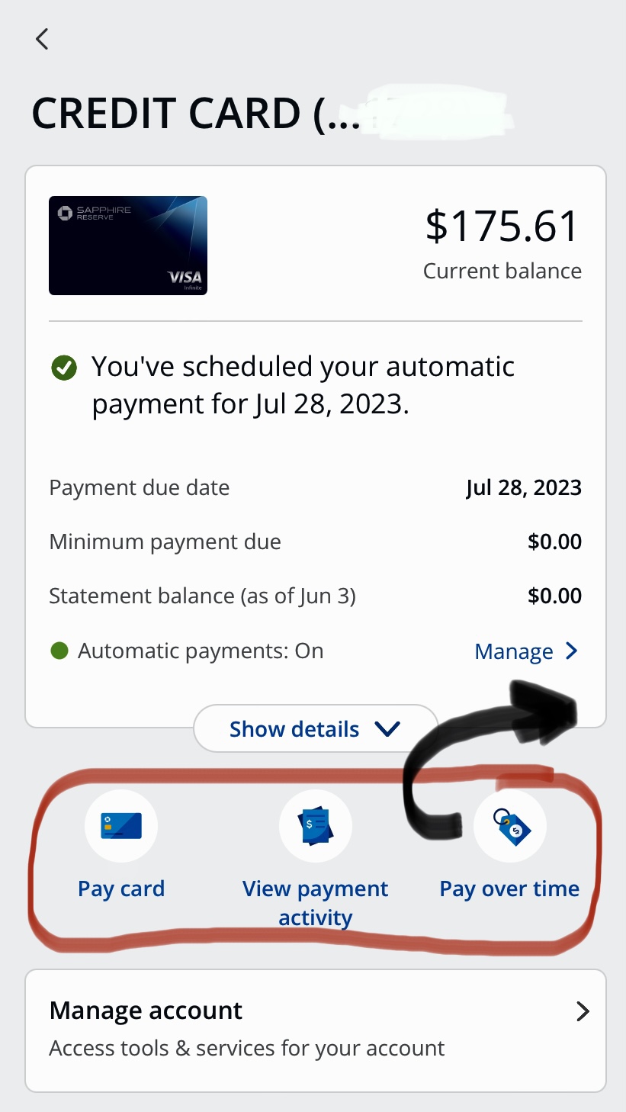Expand the Show details dropdown
The image size is (626, 1112).
[x=315, y=729]
